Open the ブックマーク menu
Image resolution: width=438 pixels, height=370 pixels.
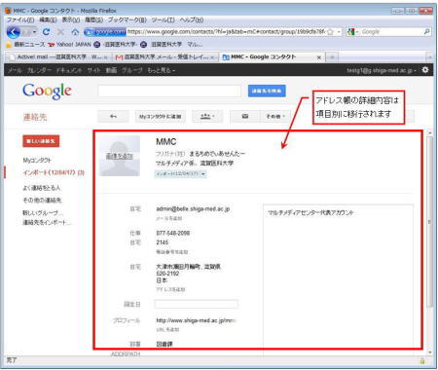(x=128, y=19)
